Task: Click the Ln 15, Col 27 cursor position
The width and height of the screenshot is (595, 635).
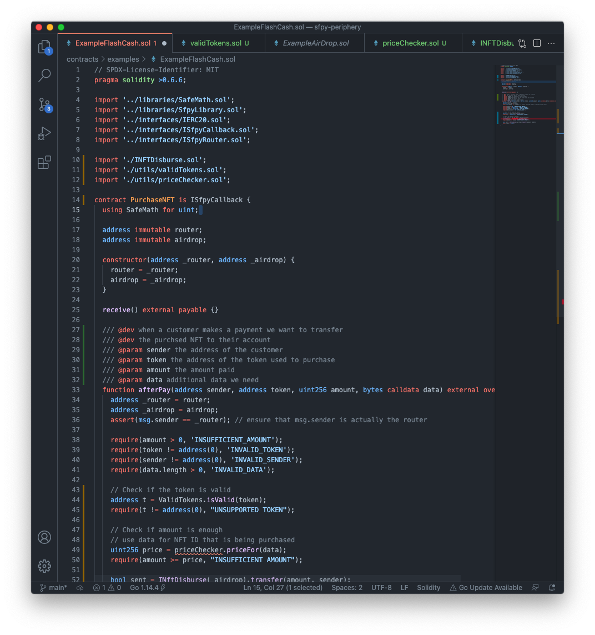Action: point(283,588)
